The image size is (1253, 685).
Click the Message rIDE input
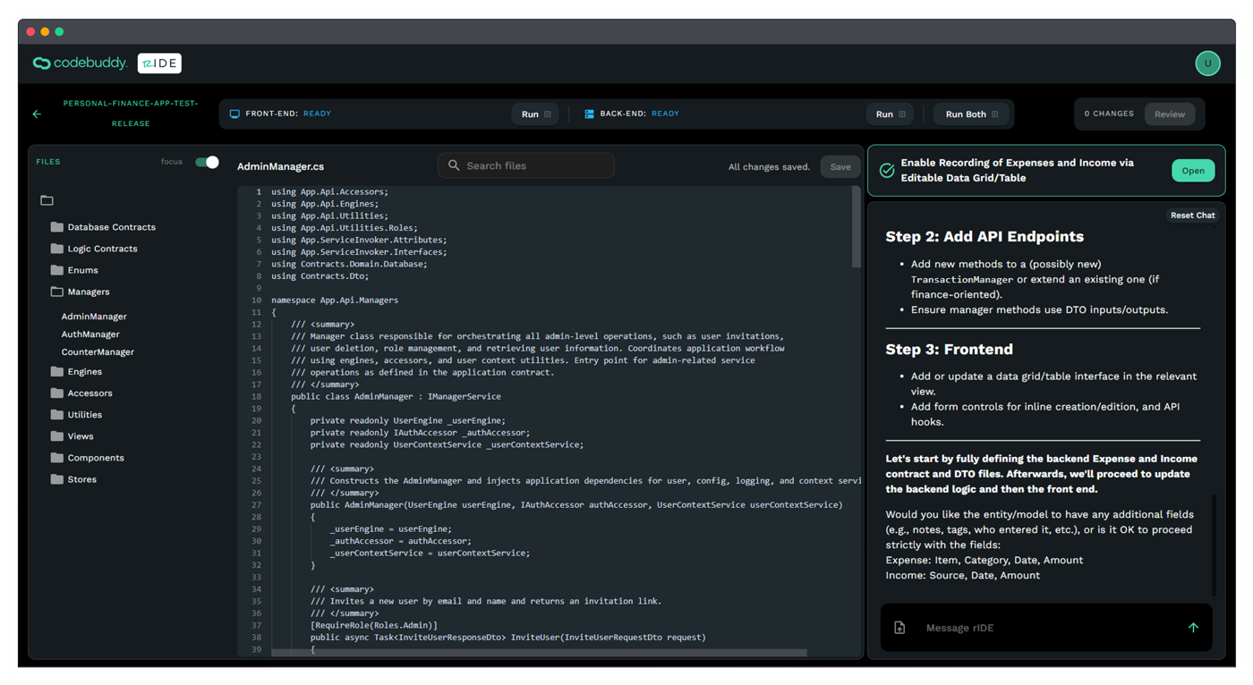pyautogui.click(x=1045, y=628)
